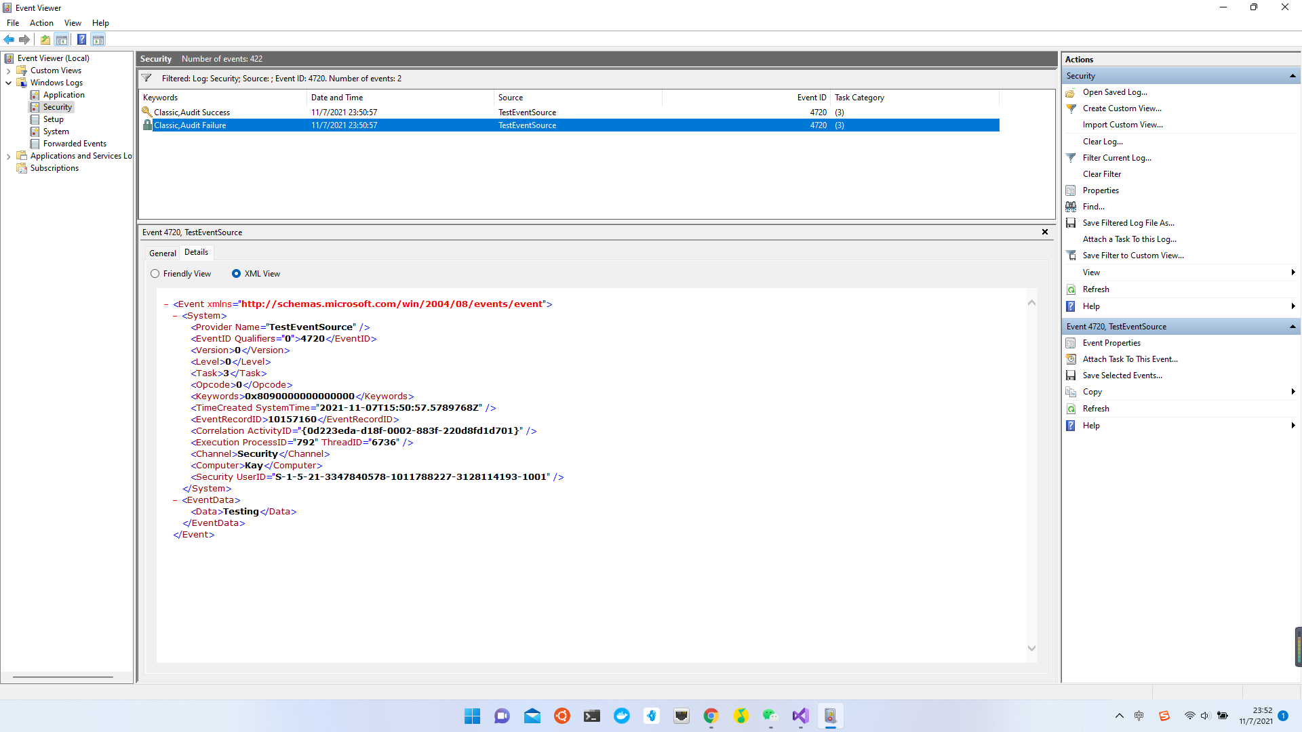Collapse the EventData node in XML view
Viewport: 1302px width, 732px height.
tap(175, 500)
